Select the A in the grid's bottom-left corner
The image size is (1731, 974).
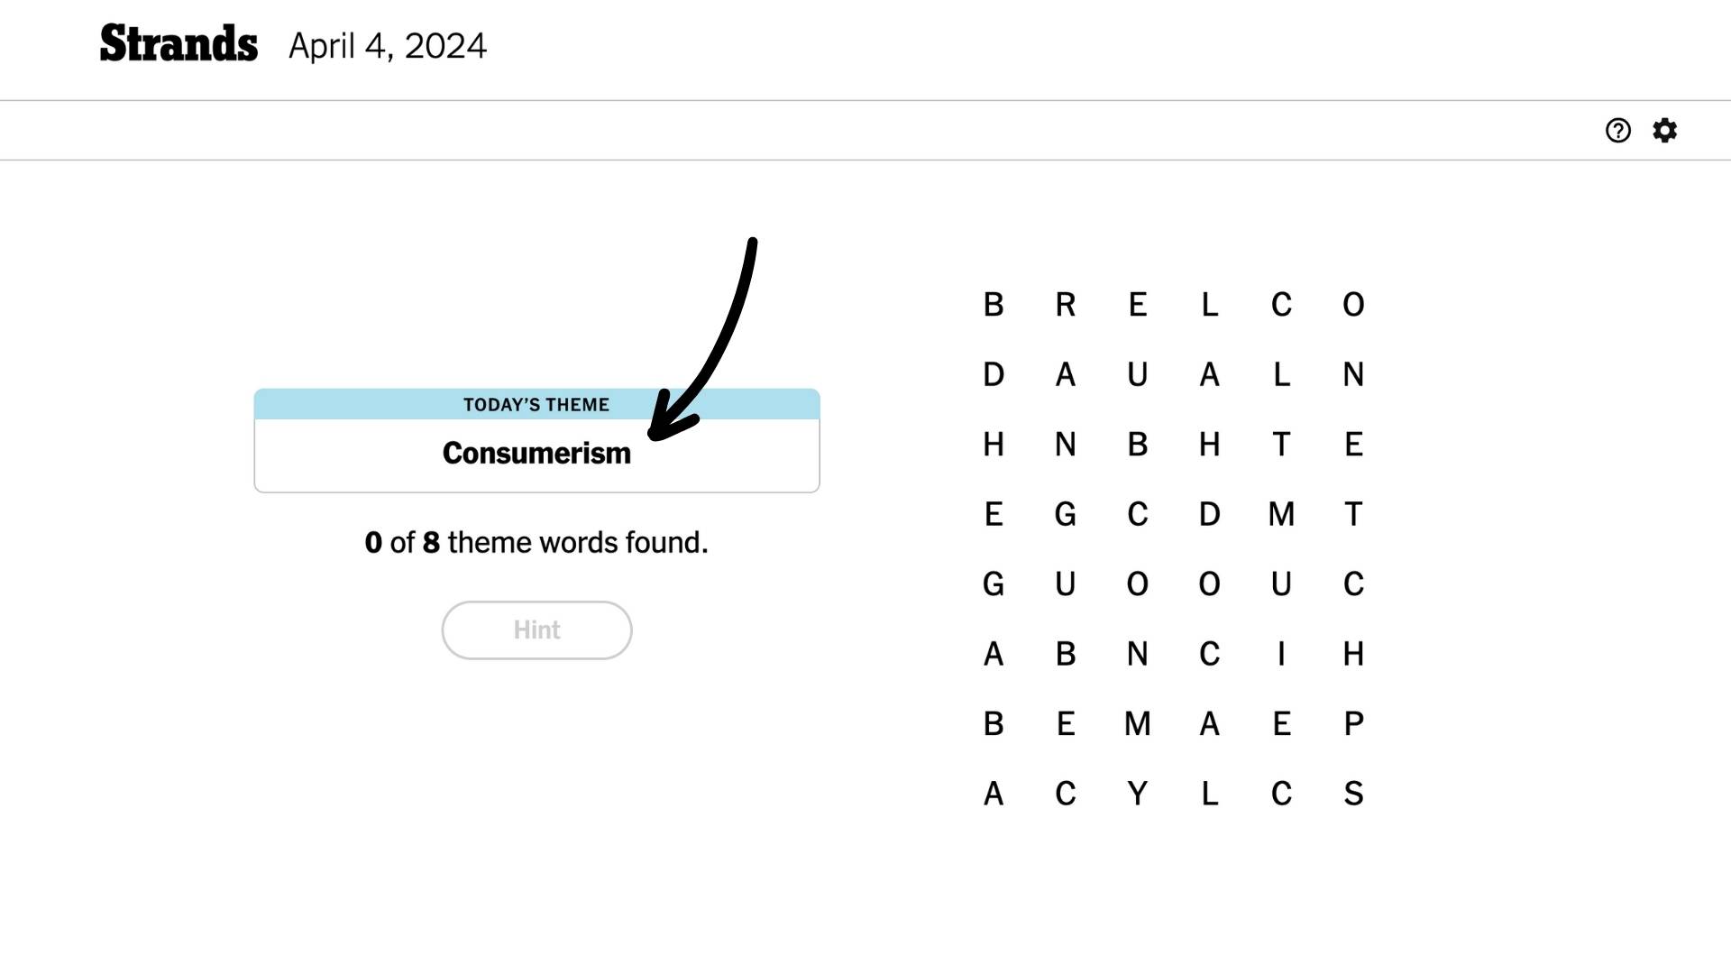(x=994, y=794)
